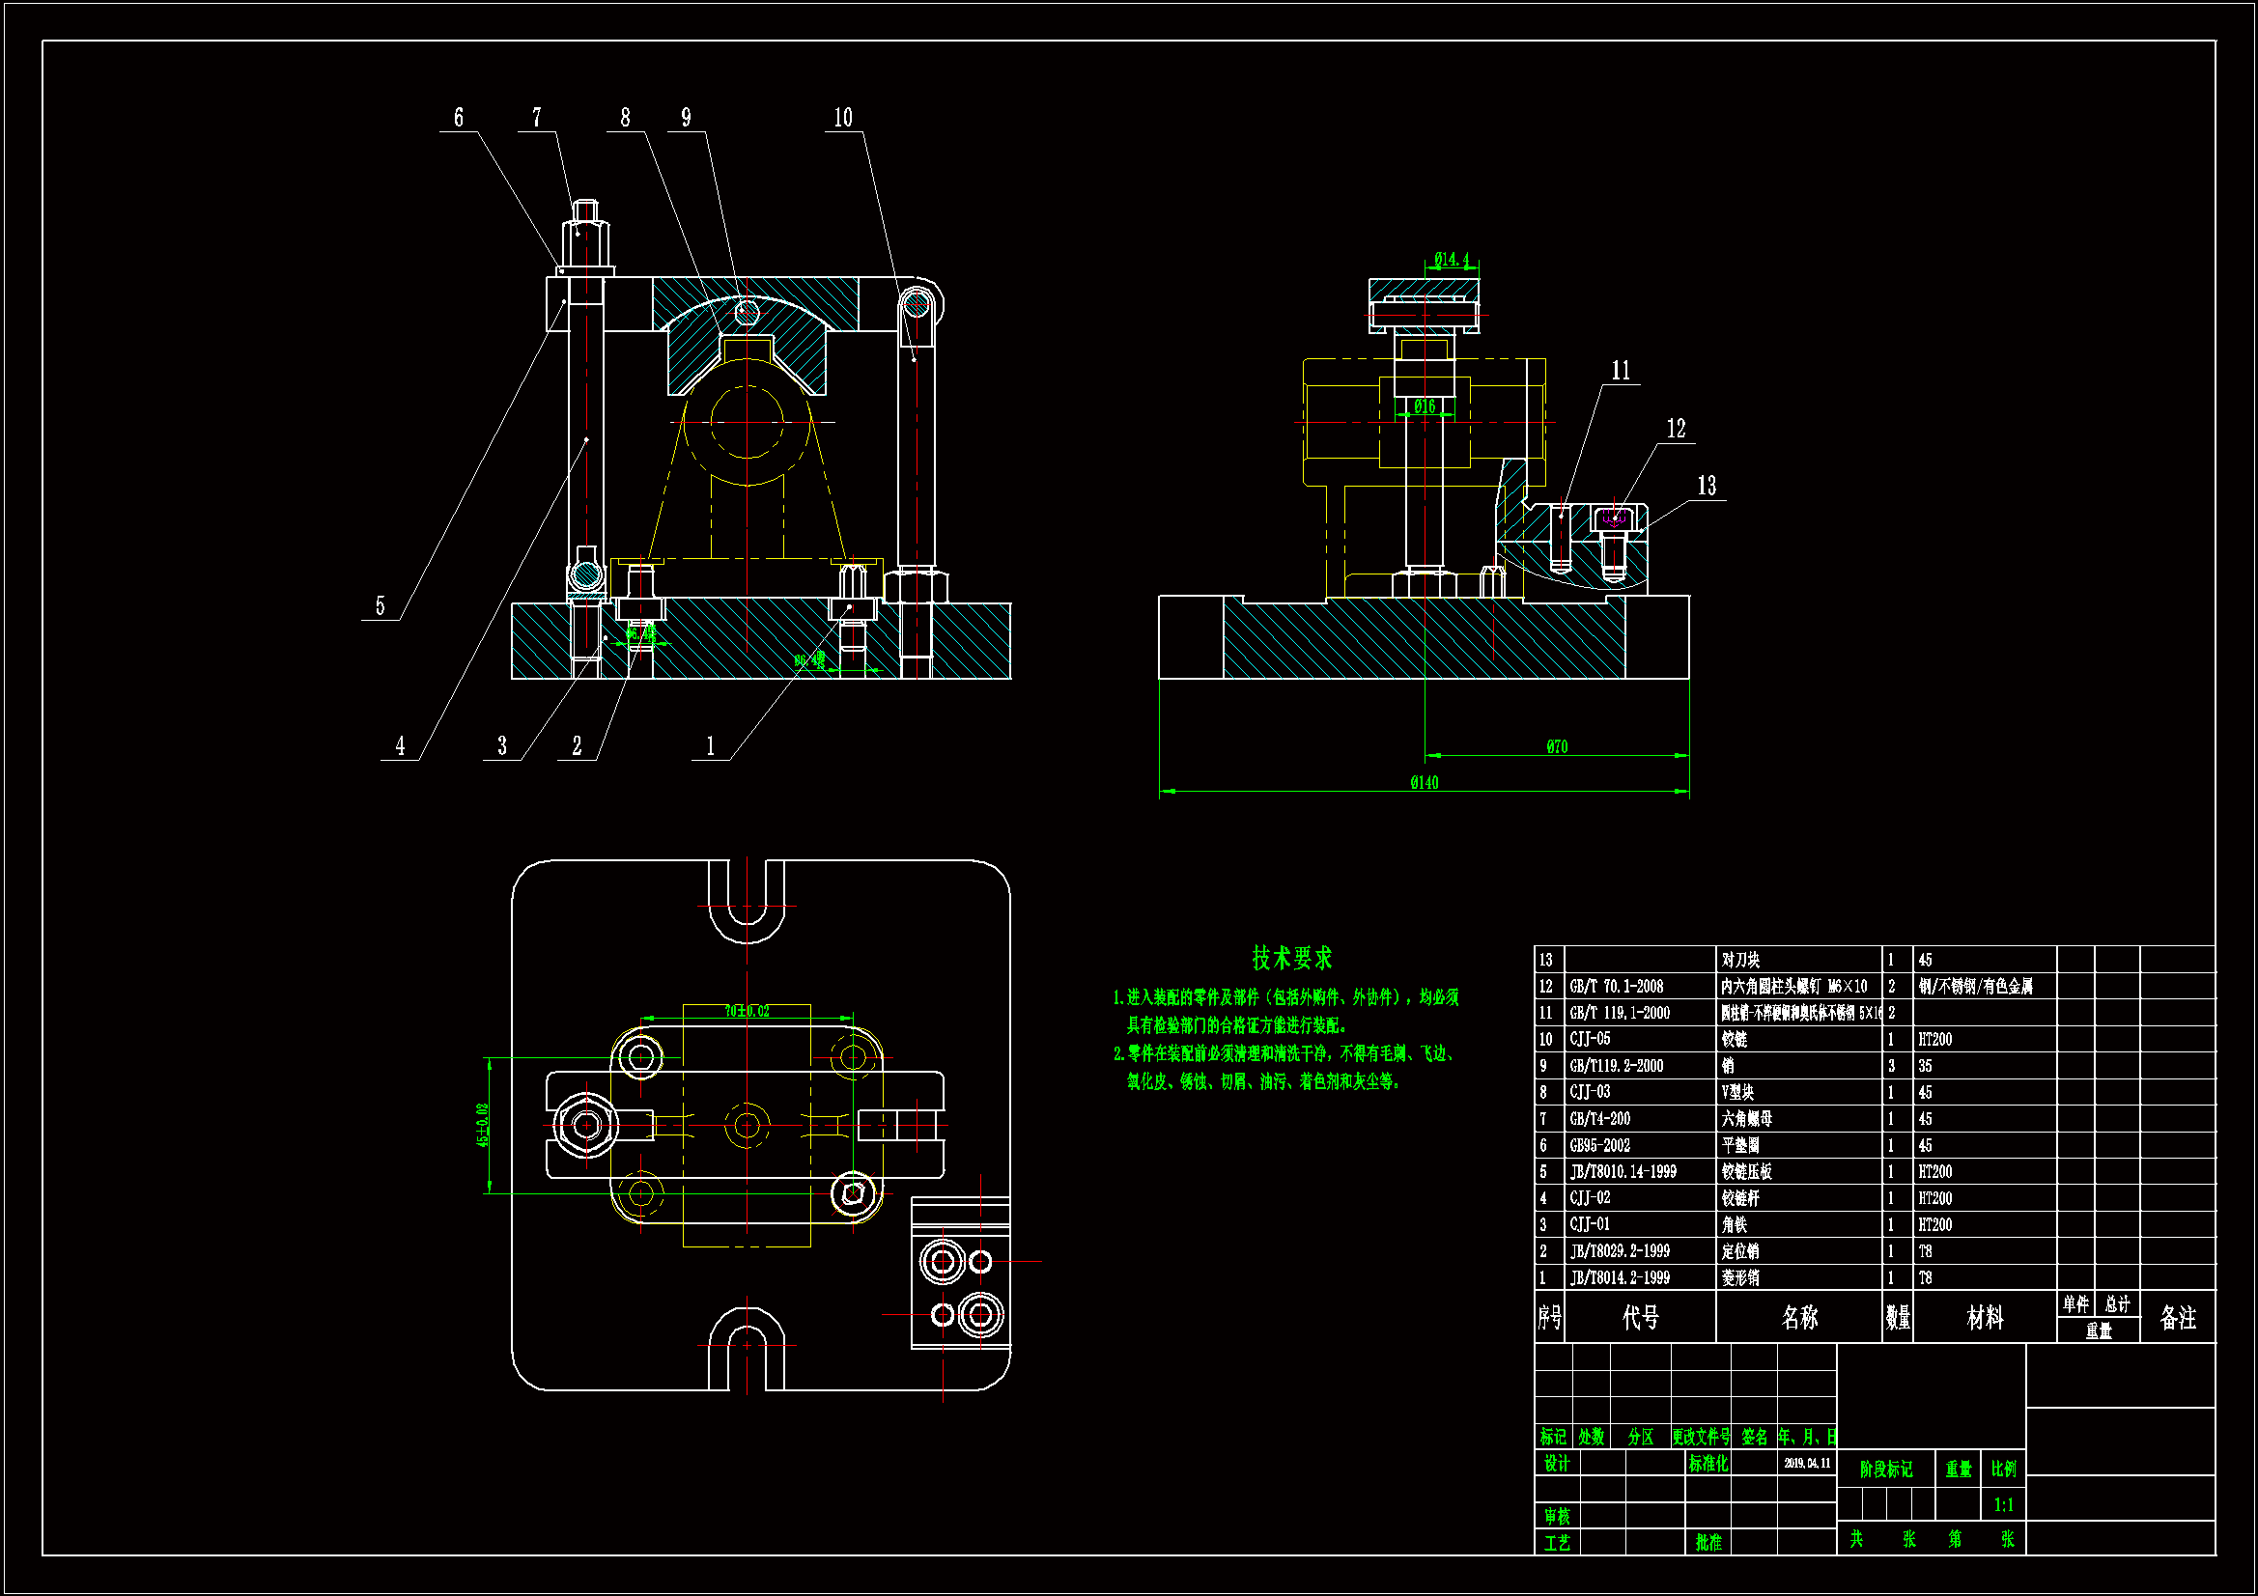Image resolution: width=2258 pixels, height=1596 pixels.
Task: Click part balloon number 6 label
Action: [x=459, y=118]
